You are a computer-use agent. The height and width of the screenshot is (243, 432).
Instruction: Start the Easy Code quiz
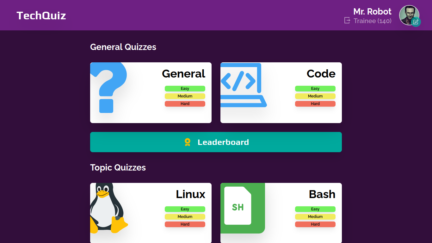click(x=315, y=89)
